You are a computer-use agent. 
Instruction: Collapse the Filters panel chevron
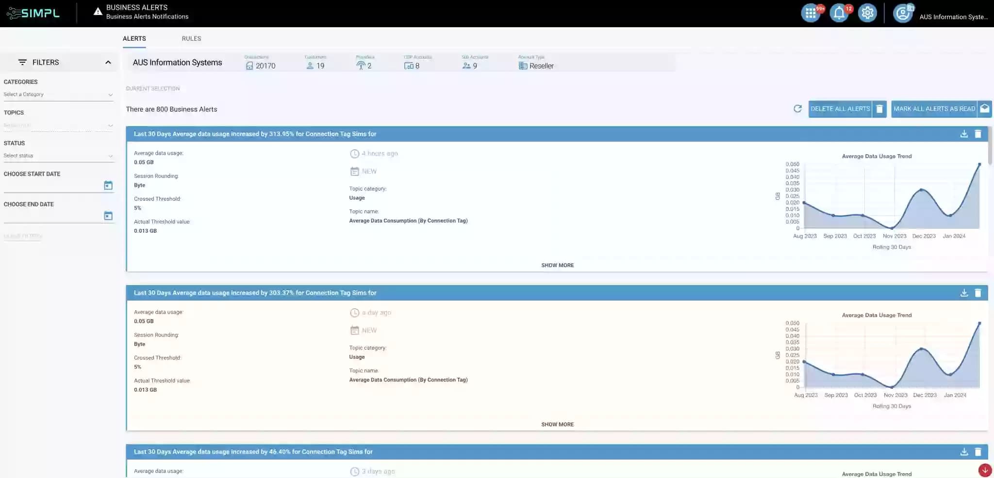point(108,62)
